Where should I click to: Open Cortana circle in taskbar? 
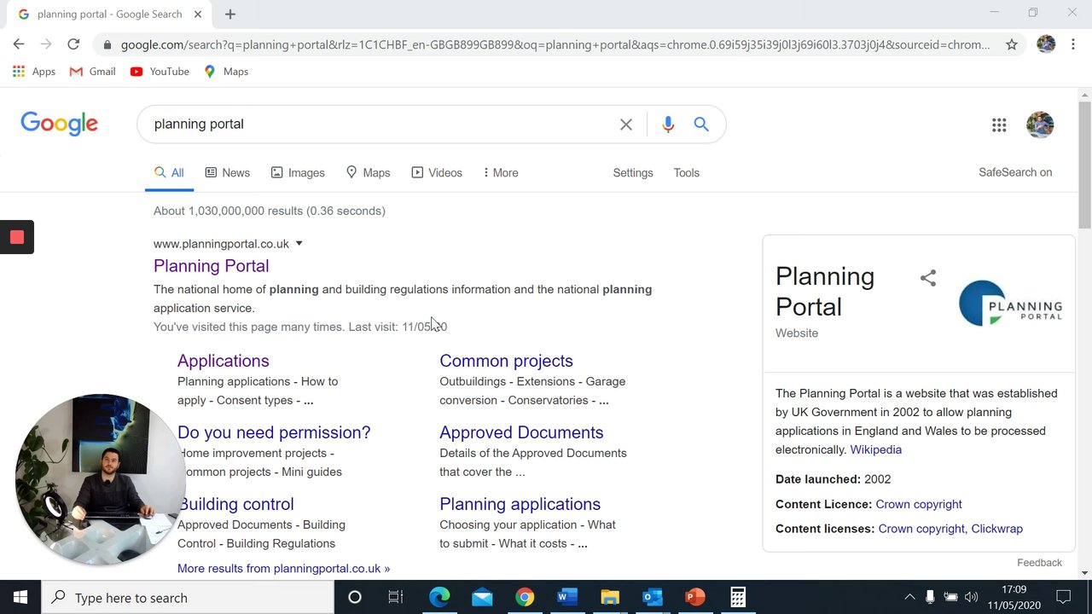pyautogui.click(x=355, y=597)
